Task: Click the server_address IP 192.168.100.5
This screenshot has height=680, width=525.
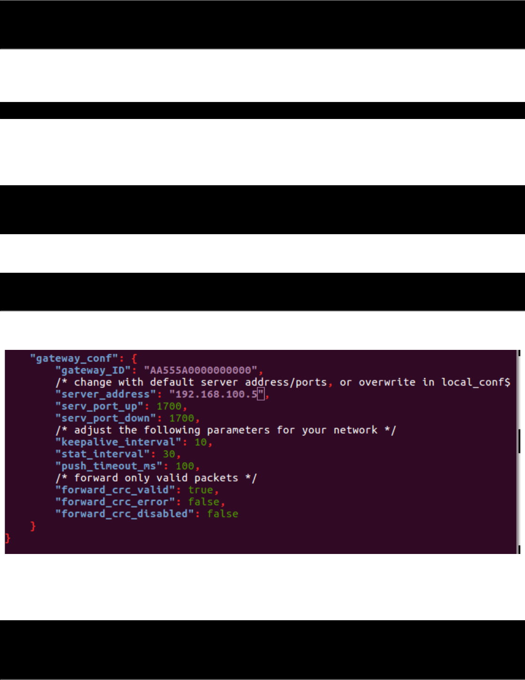Action: 216,394
